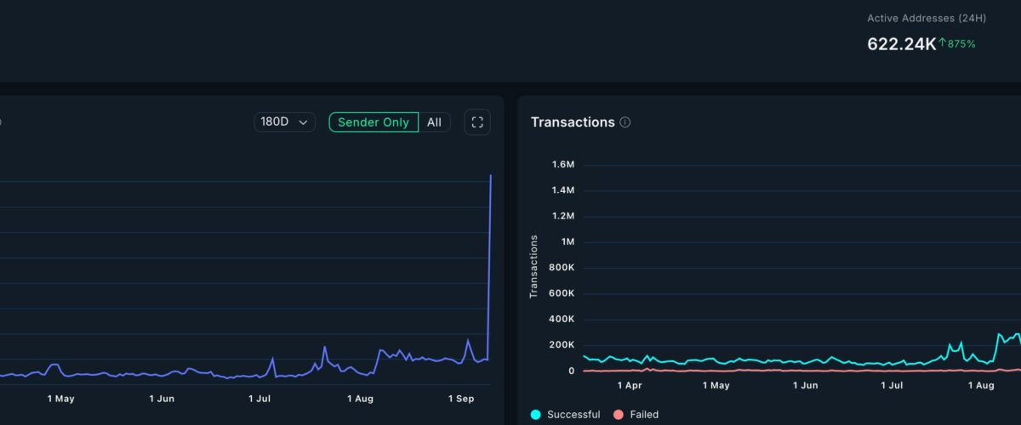Click the green up arrow beside 875%
Image resolution: width=1021 pixels, height=425 pixels.
[x=943, y=42]
